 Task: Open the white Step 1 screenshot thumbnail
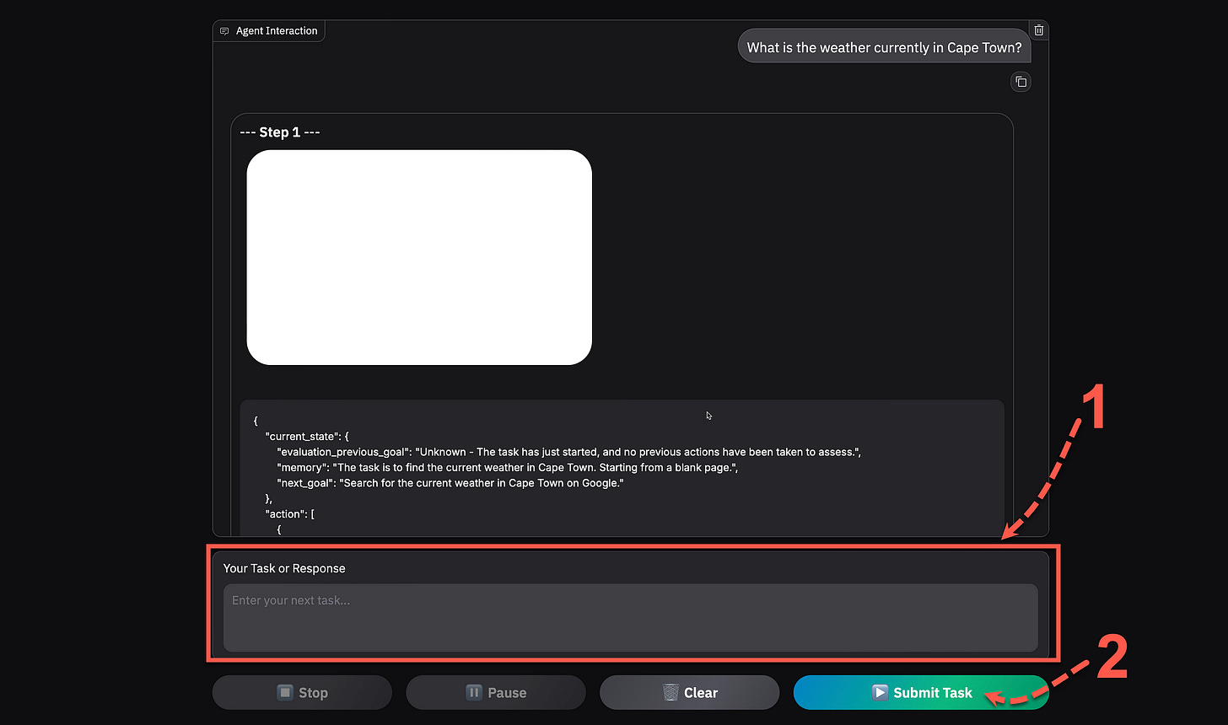(419, 257)
